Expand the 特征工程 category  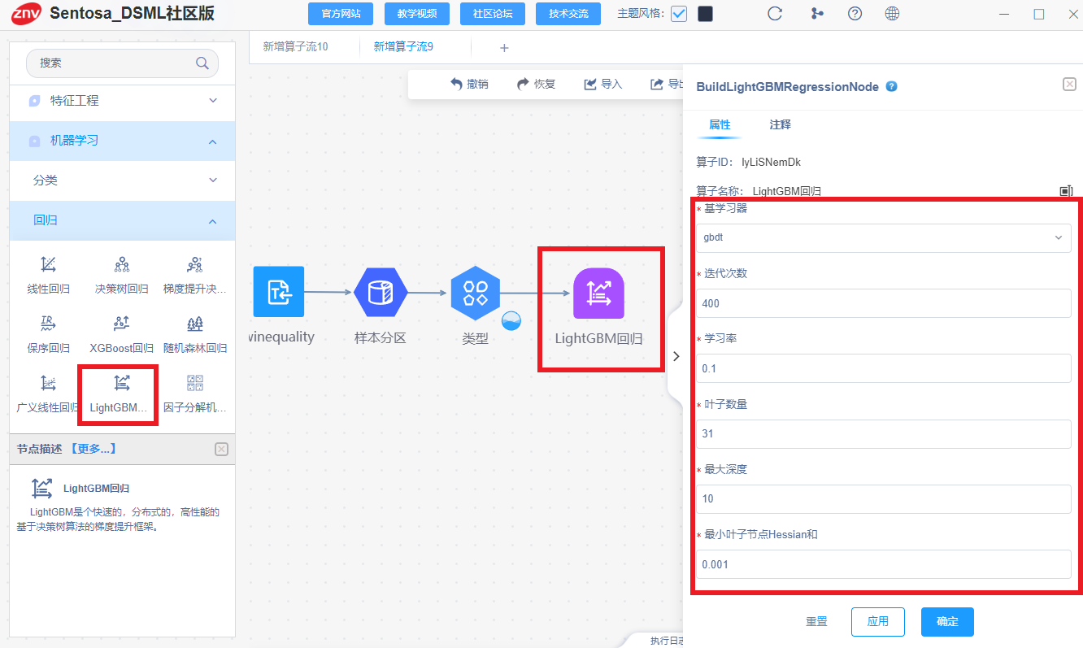(122, 101)
